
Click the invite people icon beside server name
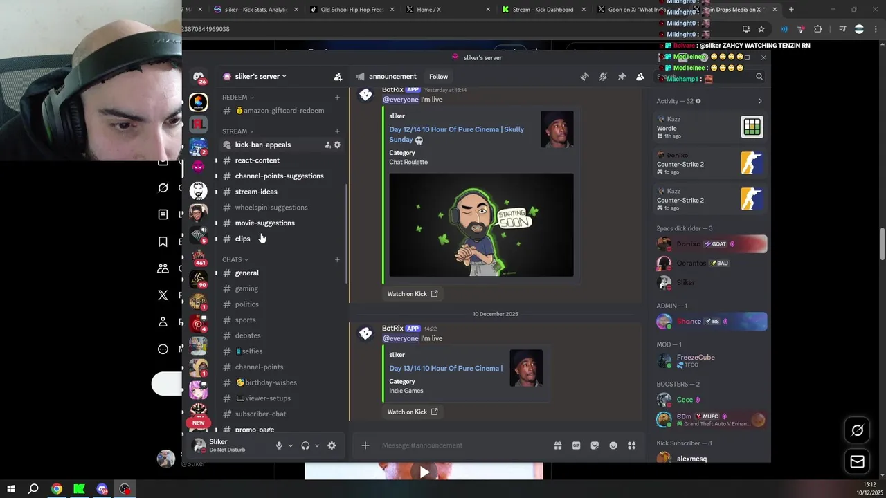click(338, 77)
